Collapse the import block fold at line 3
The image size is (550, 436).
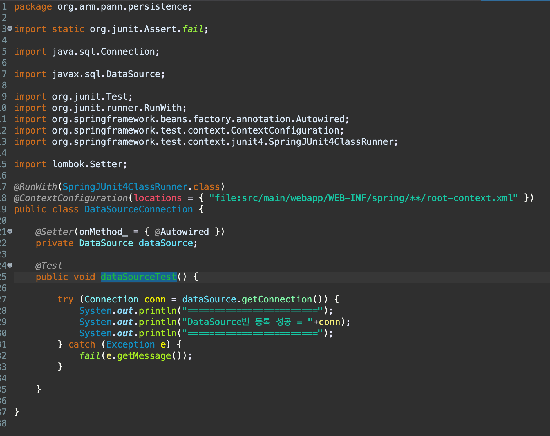point(10,28)
